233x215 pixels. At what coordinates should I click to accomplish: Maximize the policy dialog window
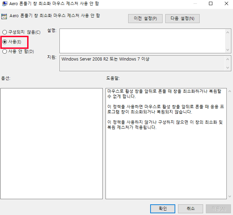click(211, 3)
